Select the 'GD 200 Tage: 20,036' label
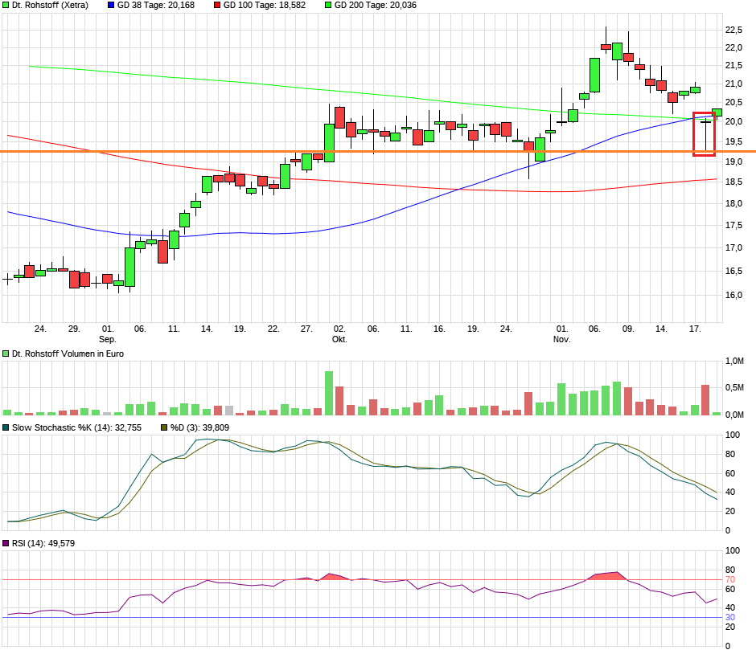The height and width of the screenshot is (654, 756). point(376,6)
